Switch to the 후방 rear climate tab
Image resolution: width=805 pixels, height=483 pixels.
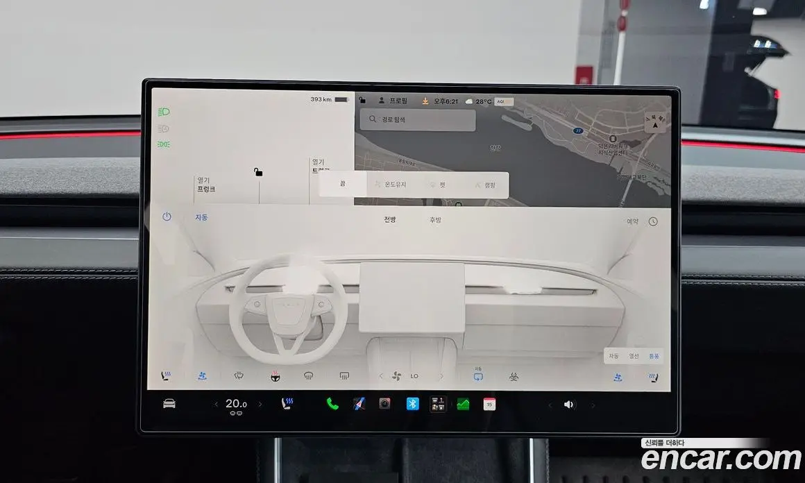pyautogui.click(x=435, y=220)
